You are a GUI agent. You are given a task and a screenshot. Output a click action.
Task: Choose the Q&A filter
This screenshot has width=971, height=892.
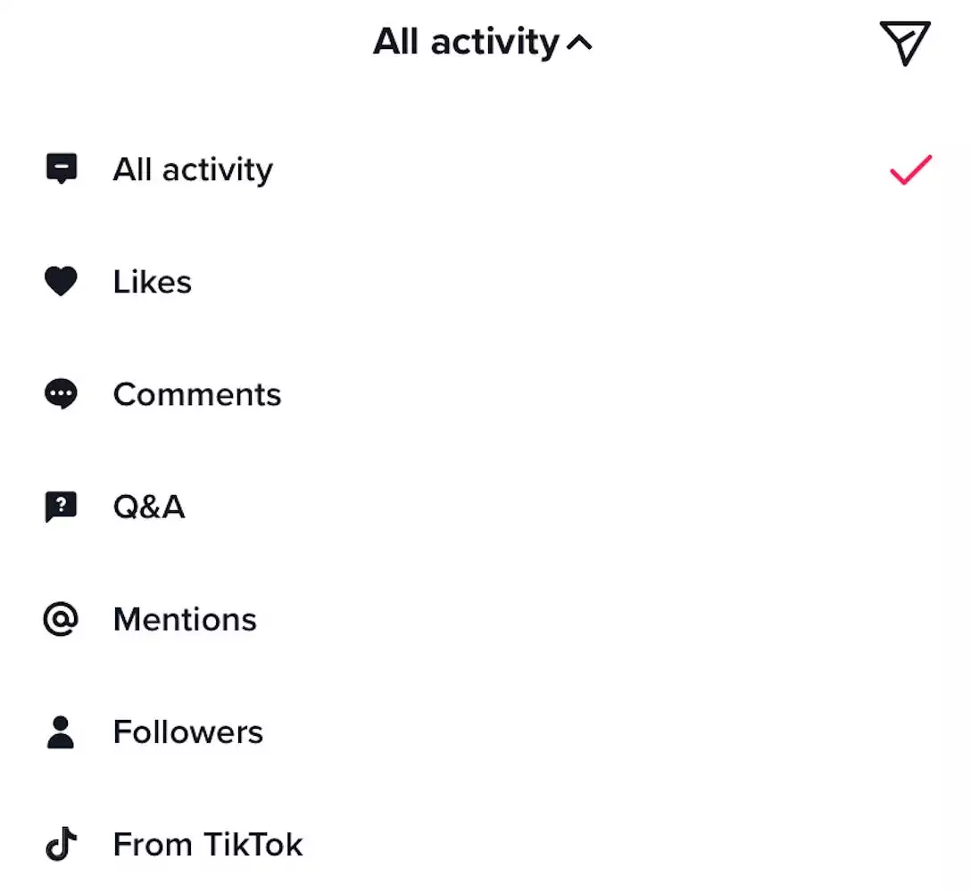149,507
